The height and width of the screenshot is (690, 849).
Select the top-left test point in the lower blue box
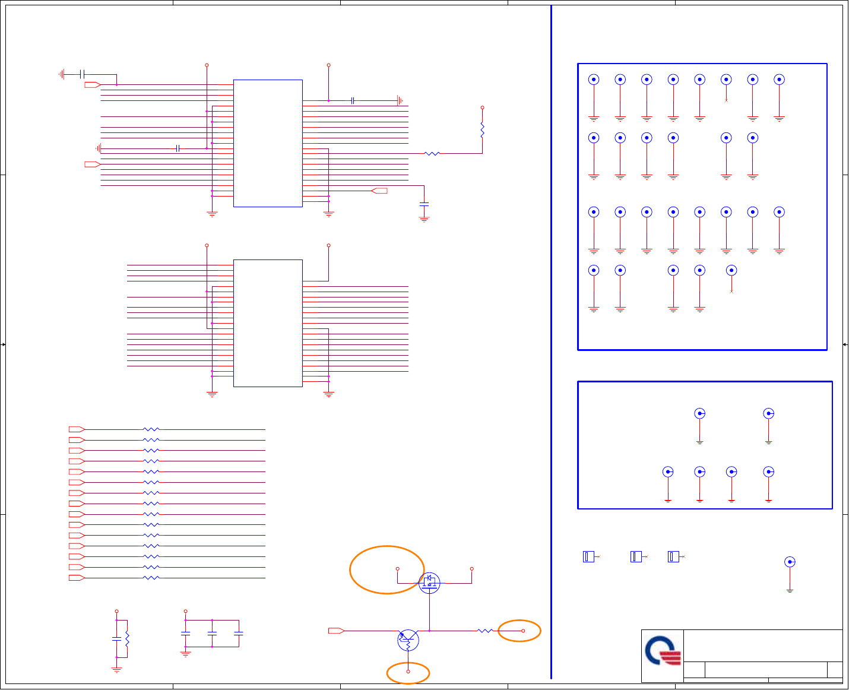click(x=700, y=413)
